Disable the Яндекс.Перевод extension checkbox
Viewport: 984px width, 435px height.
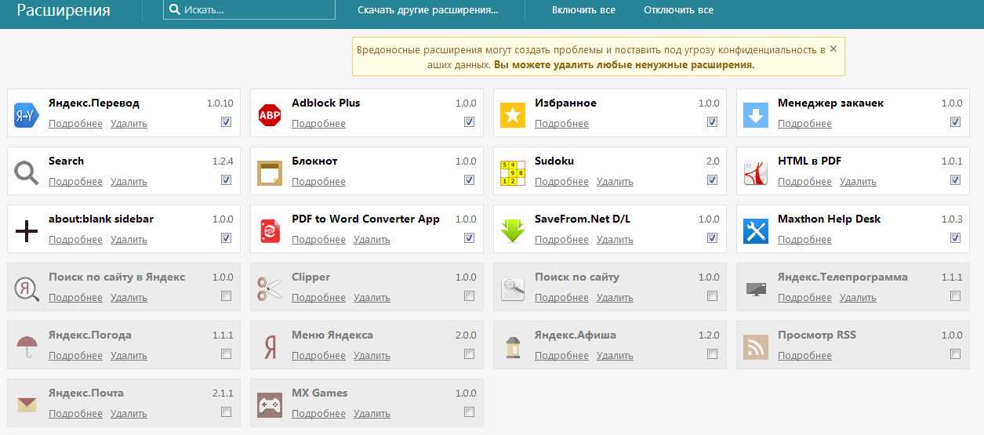point(226,122)
